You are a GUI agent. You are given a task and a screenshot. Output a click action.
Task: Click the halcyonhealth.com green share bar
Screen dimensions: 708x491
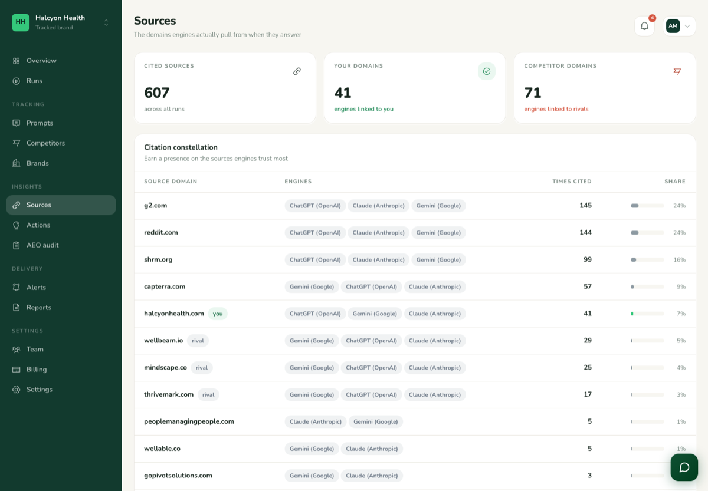point(647,314)
